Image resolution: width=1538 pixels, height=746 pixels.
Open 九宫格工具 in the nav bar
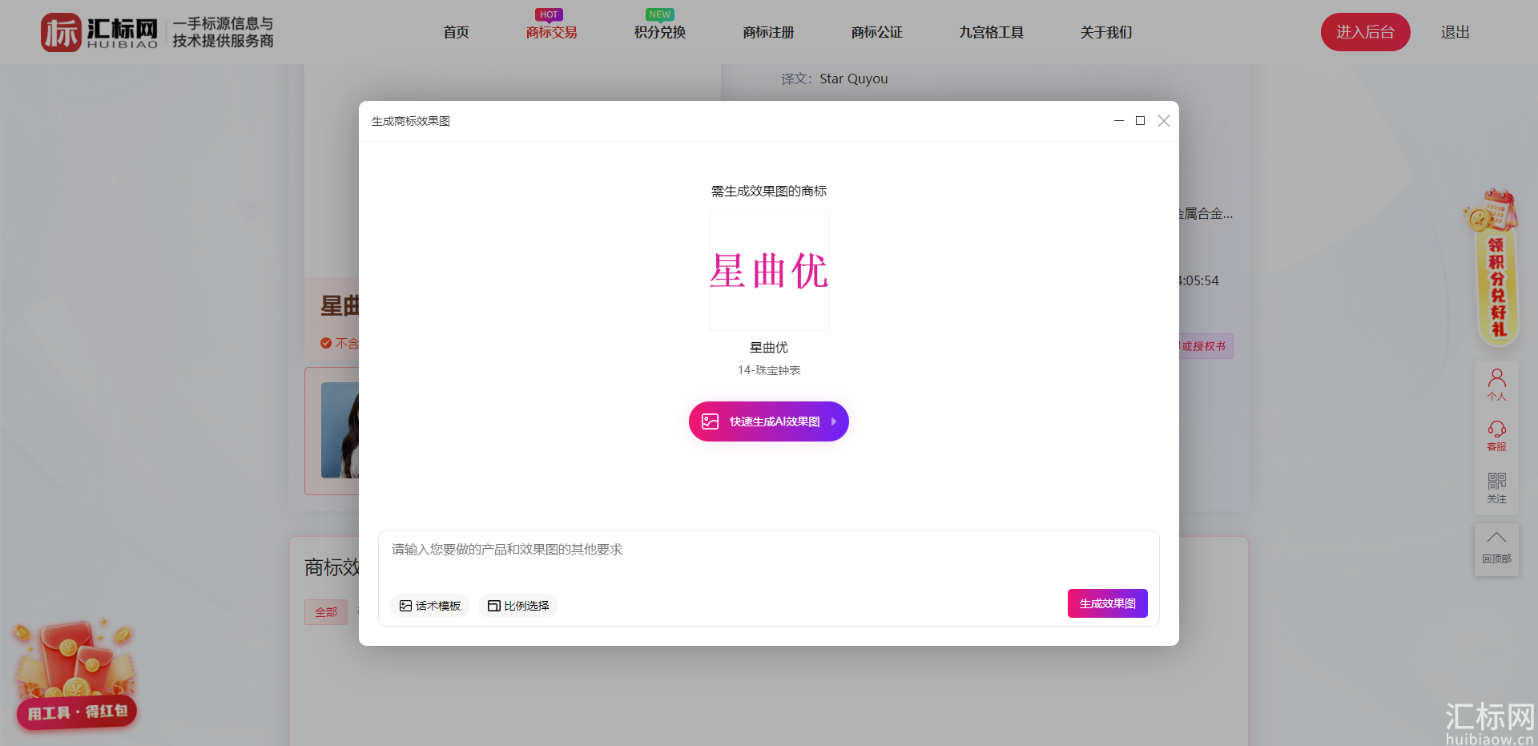(x=991, y=32)
